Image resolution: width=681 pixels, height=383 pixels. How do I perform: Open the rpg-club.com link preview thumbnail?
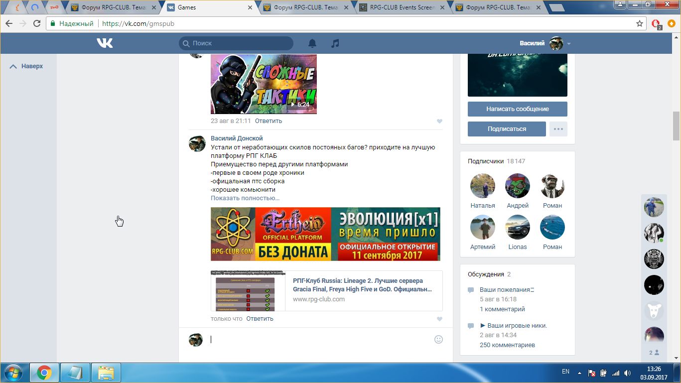pos(248,291)
